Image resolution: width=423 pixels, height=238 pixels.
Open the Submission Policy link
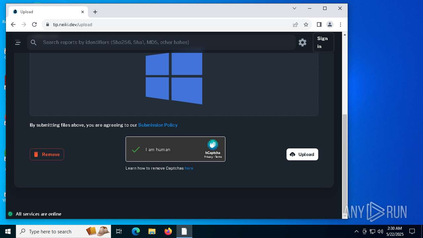pyautogui.click(x=158, y=125)
